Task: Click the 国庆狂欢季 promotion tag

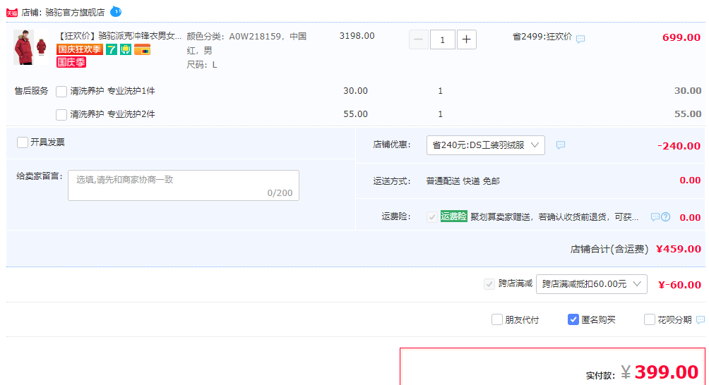Action: (80, 49)
